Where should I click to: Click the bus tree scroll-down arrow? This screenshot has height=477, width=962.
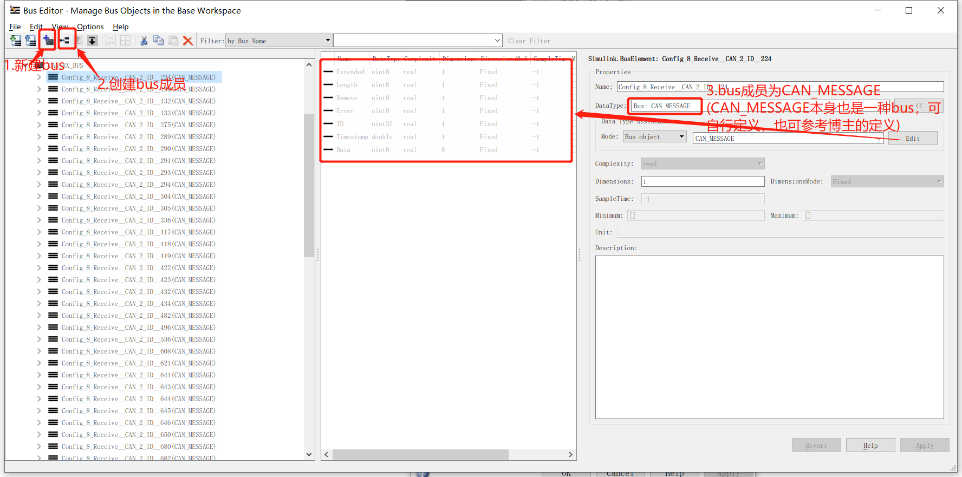point(309,455)
